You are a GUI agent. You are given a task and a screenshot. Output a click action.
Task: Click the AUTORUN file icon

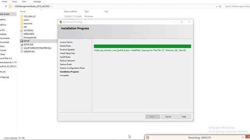(22, 30)
